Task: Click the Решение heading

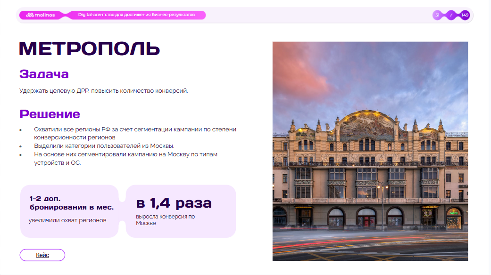Action: click(x=50, y=114)
